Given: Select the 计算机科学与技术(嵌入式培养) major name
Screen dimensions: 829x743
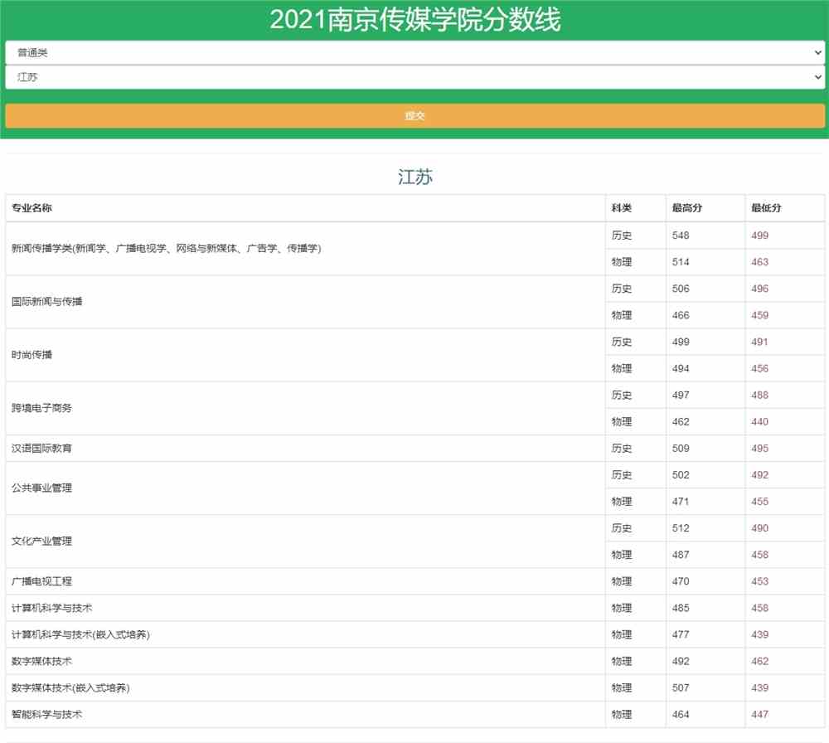Looking at the screenshot, I should coord(81,634).
